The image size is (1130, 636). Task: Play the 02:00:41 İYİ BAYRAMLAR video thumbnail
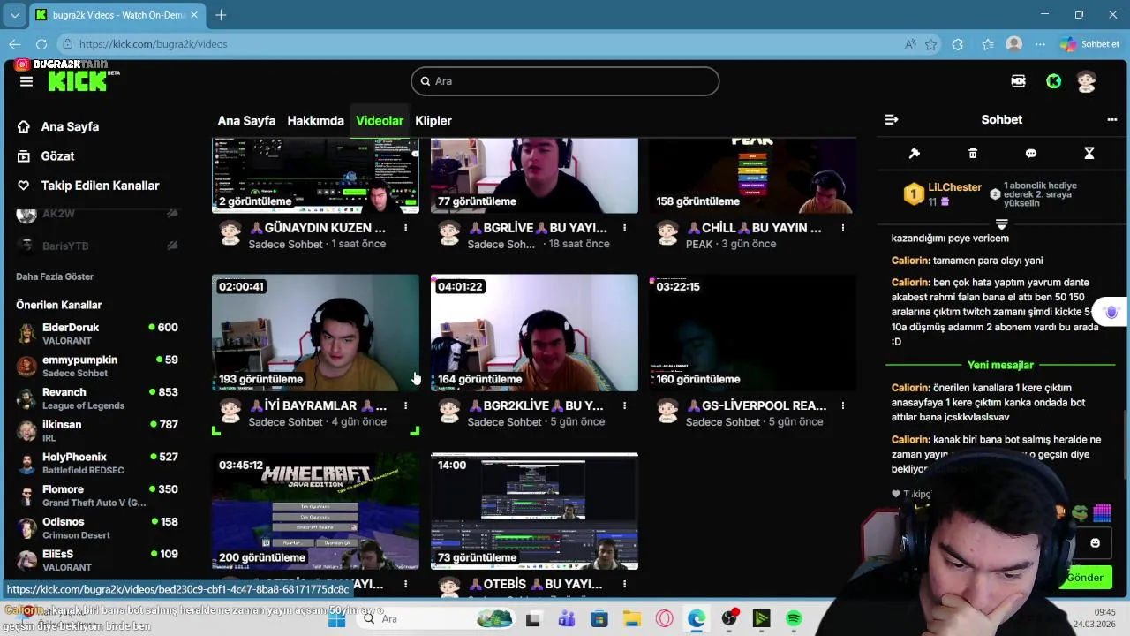(x=315, y=332)
